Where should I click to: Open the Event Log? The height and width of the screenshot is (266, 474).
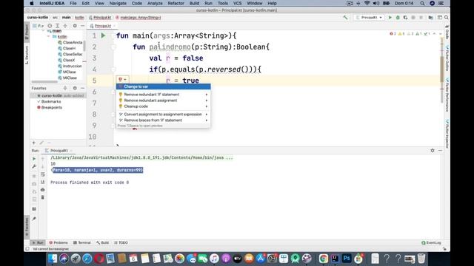pyautogui.click(x=431, y=243)
